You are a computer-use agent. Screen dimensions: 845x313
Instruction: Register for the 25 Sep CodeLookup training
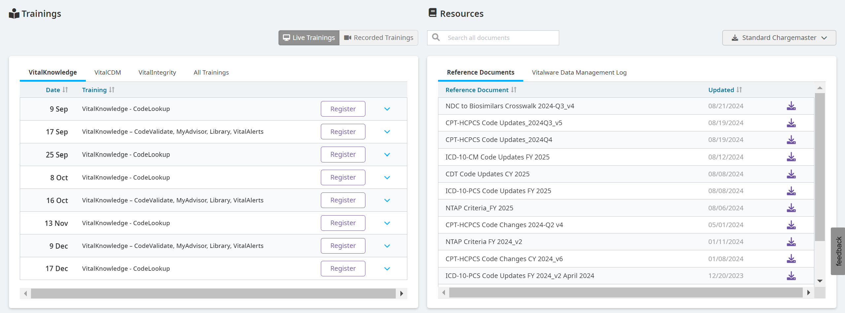pyautogui.click(x=343, y=155)
